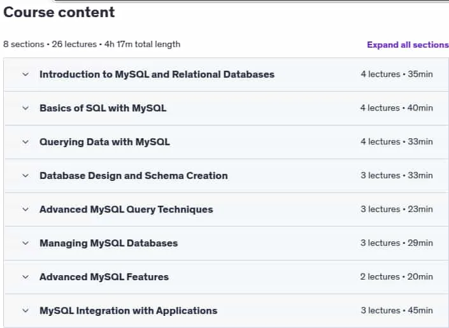Expand the Advanced MySQL Query Techniques chevron
This screenshot has width=449, height=328.
(25, 210)
